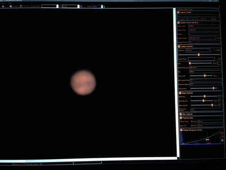226x170 pixels.
Task: Open the Colour Space dropdown
Action: pyautogui.click(x=204, y=26)
